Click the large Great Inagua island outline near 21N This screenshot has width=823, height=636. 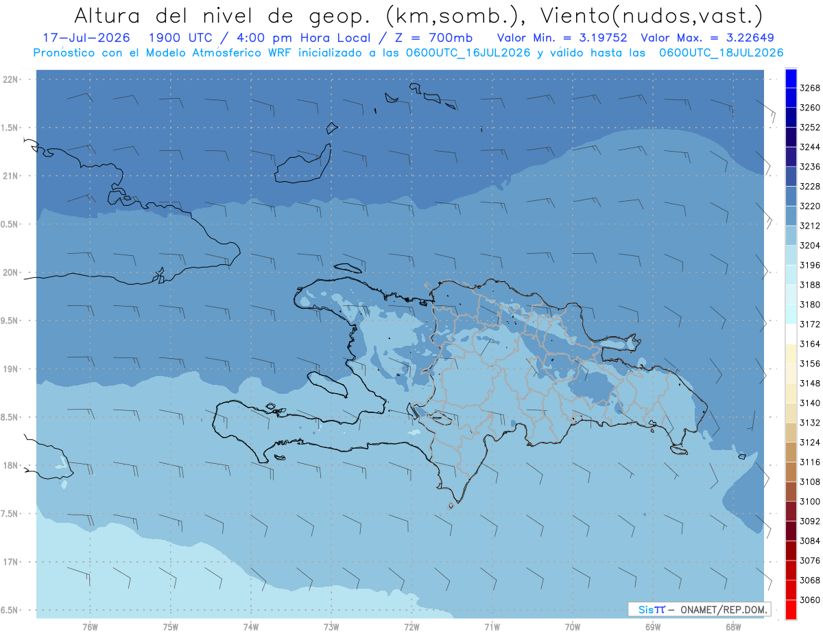pos(302,165)
